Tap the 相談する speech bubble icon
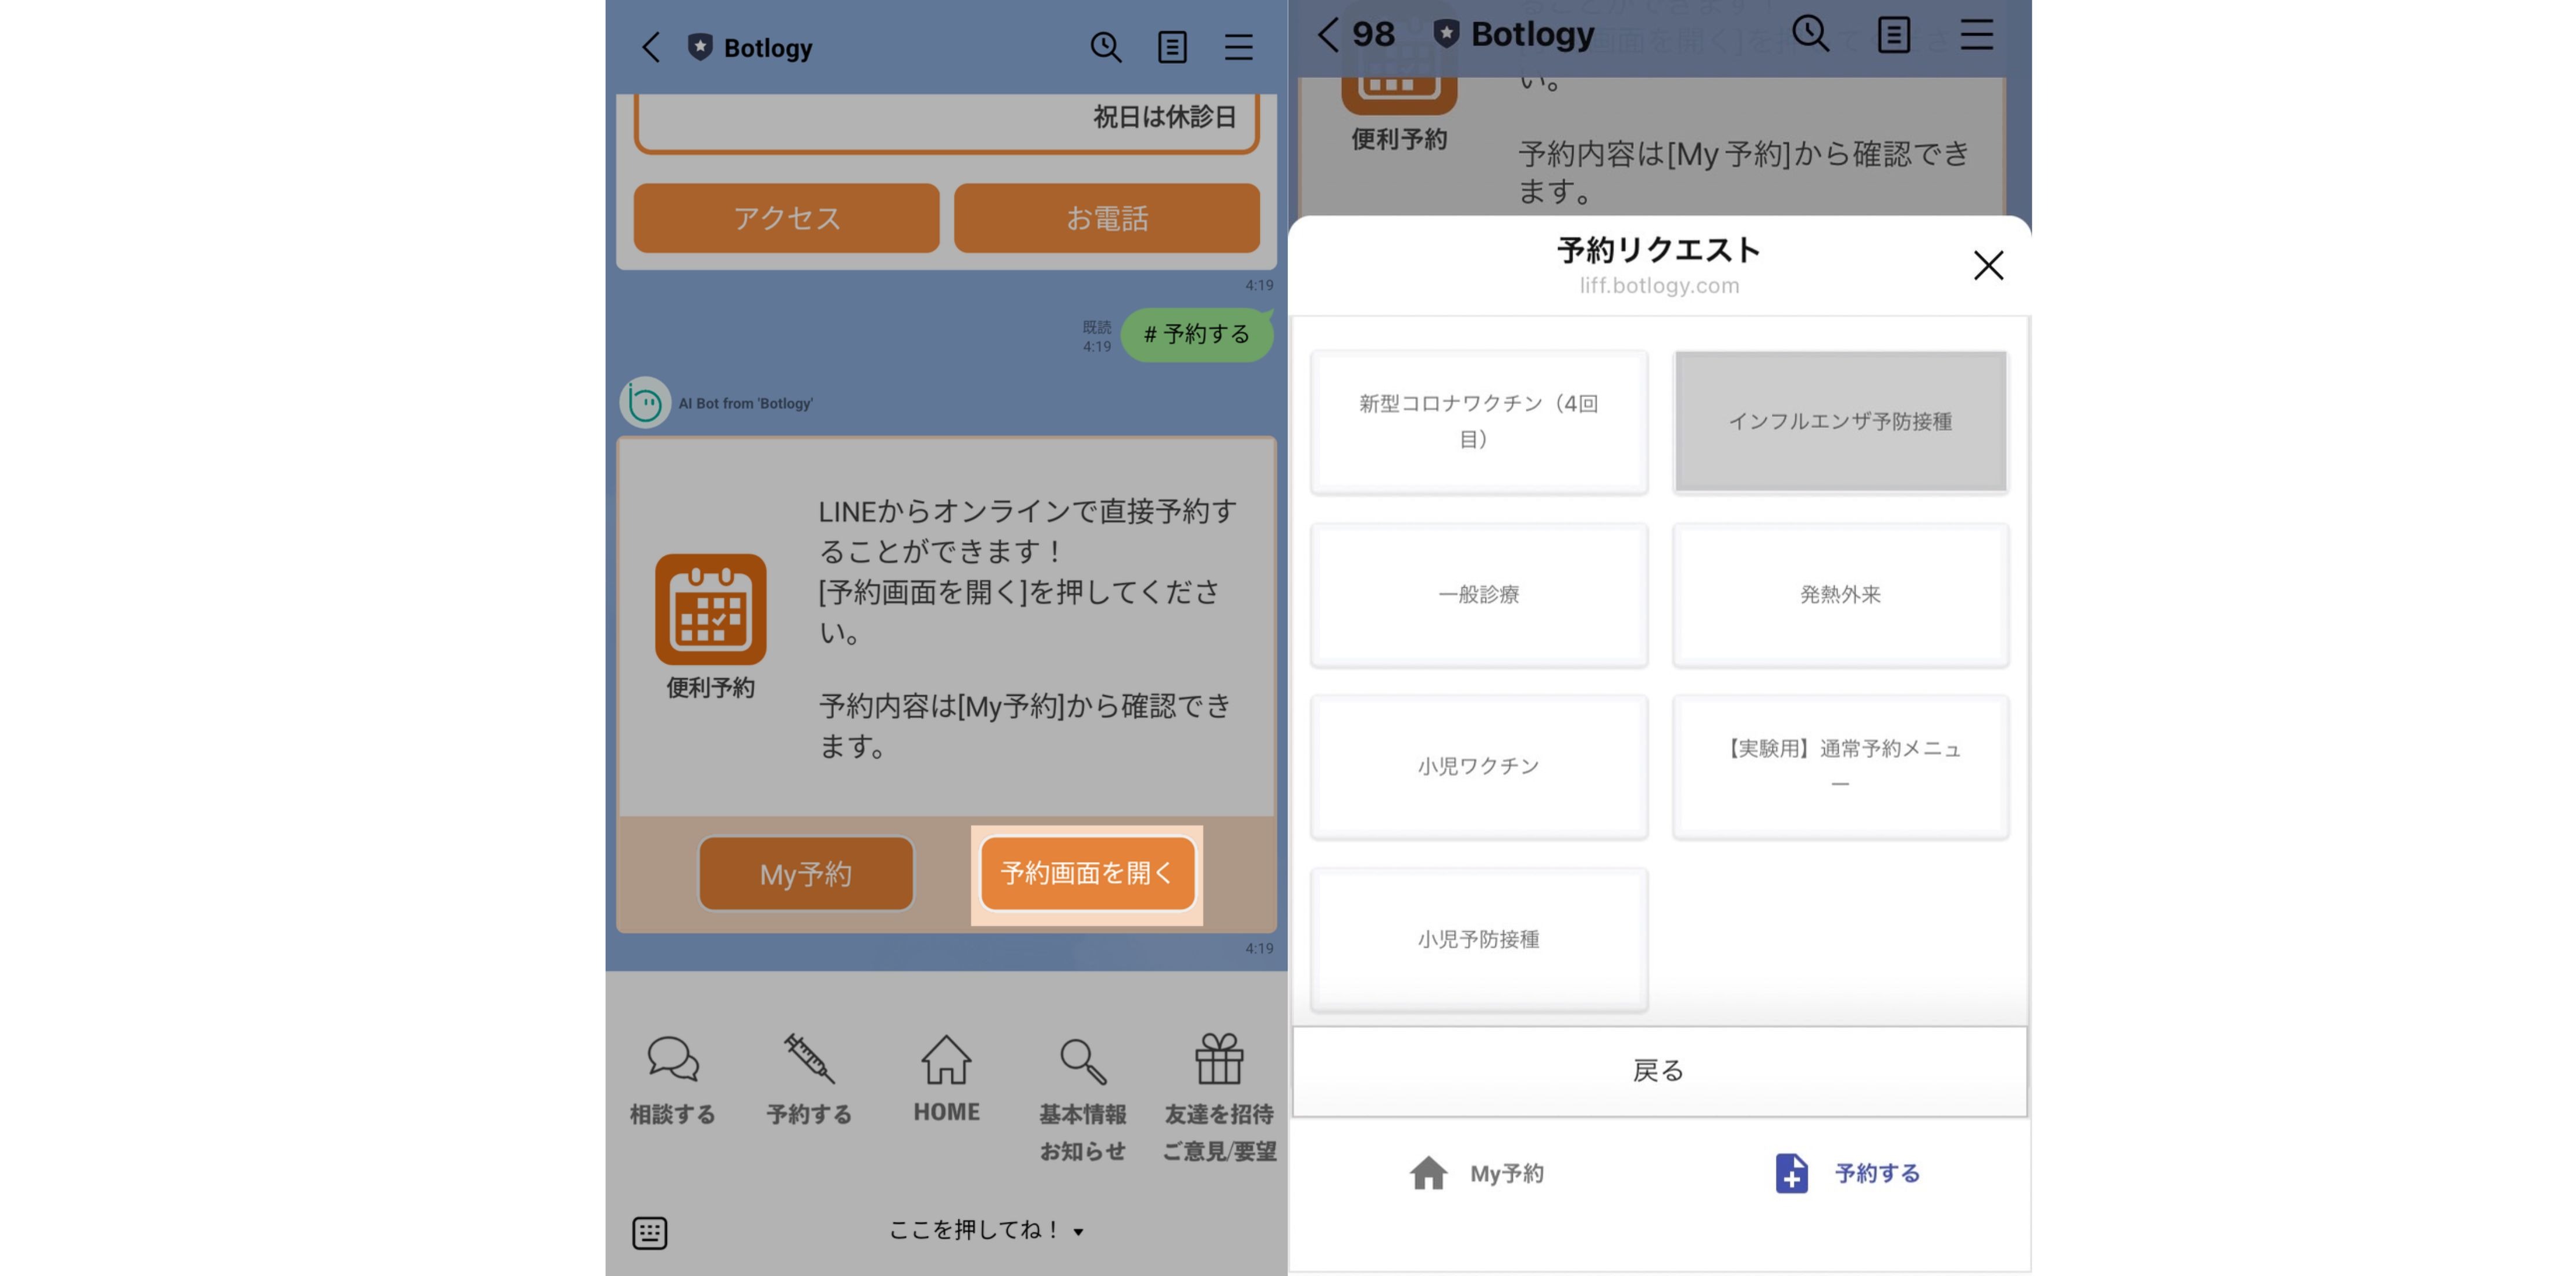Viewport: 2576px width, 1276px height. 672,1060
